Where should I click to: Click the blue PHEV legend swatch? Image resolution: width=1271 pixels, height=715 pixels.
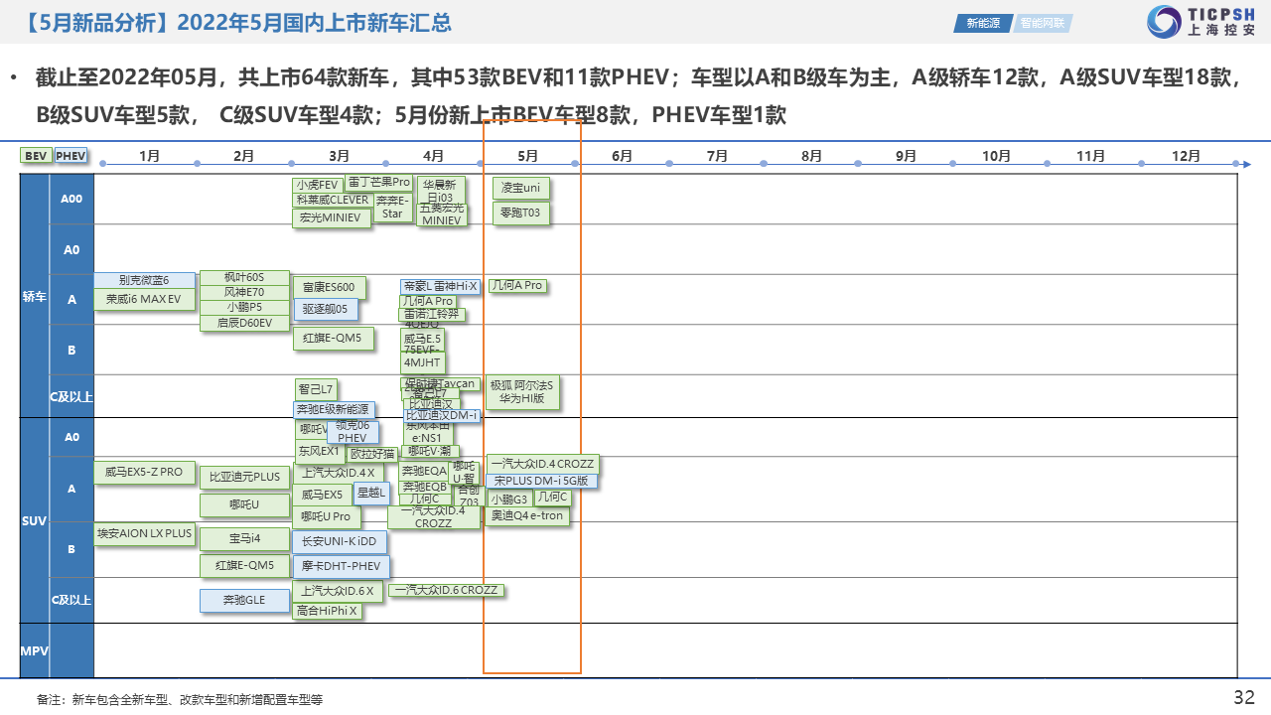(71, 156)
